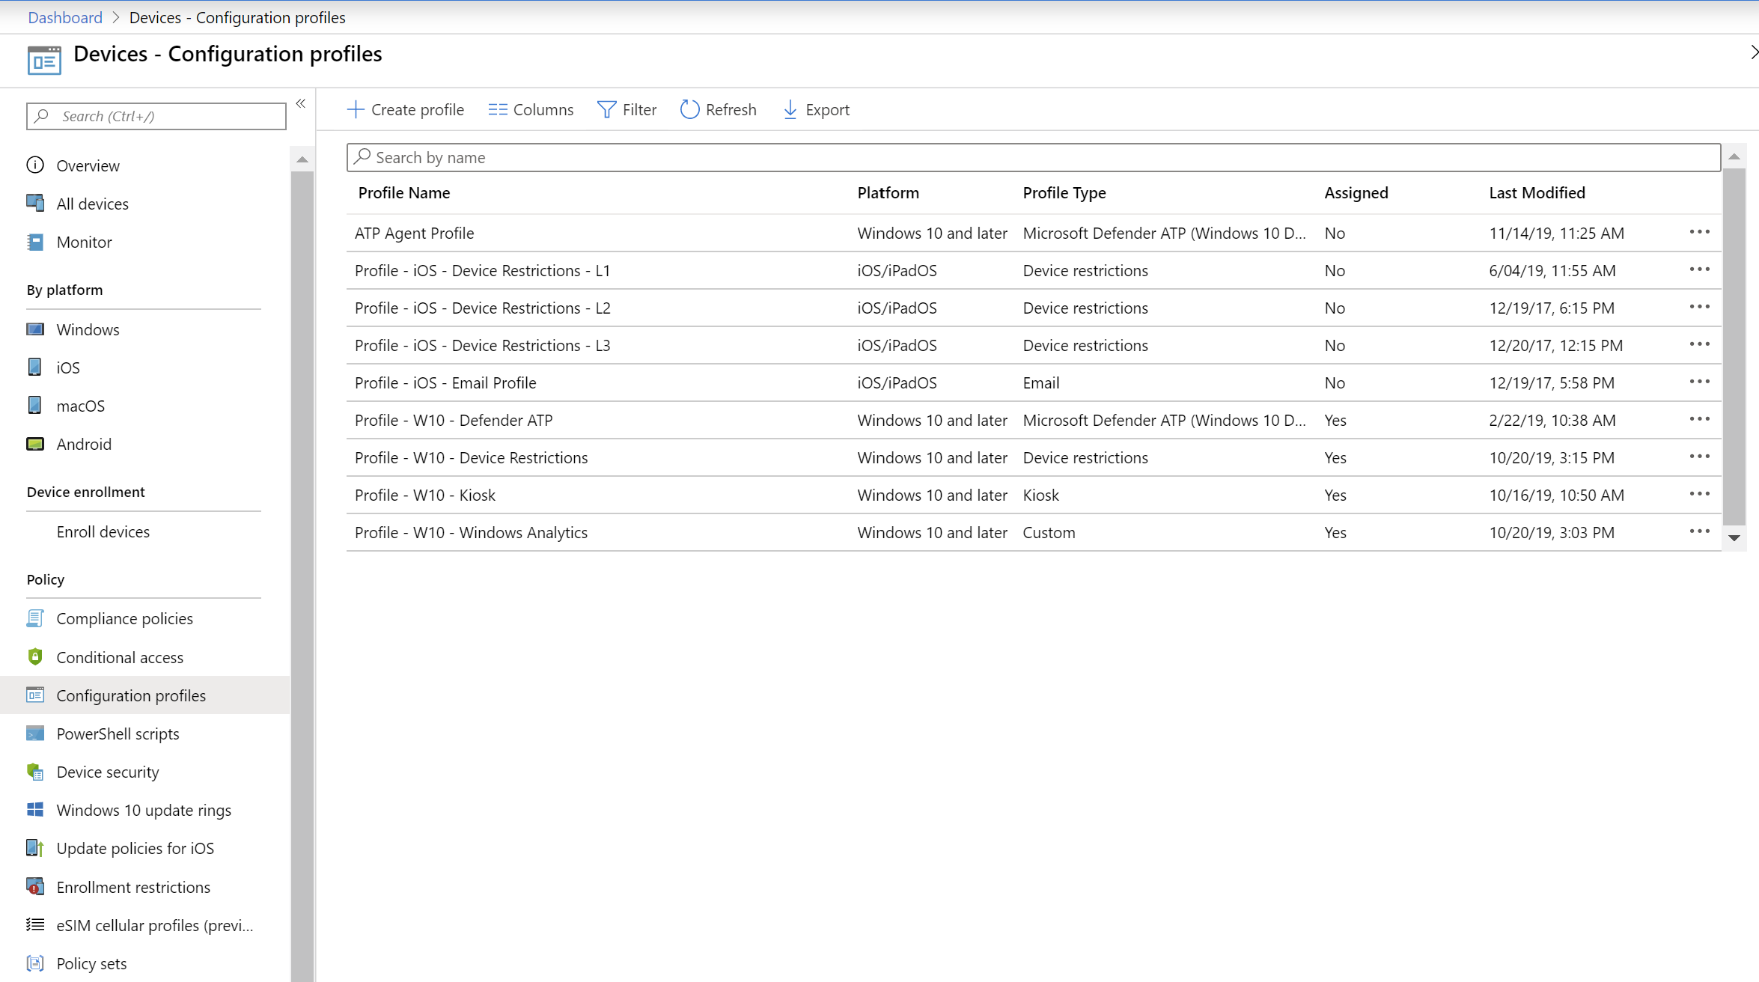Click the Export download arrow icon
The image size is (1759, 982).
[790, 109]
